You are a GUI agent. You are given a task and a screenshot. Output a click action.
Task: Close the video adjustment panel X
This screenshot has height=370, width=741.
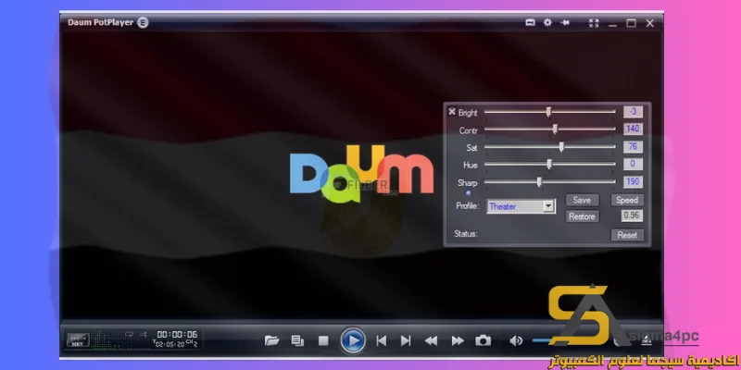452,111
